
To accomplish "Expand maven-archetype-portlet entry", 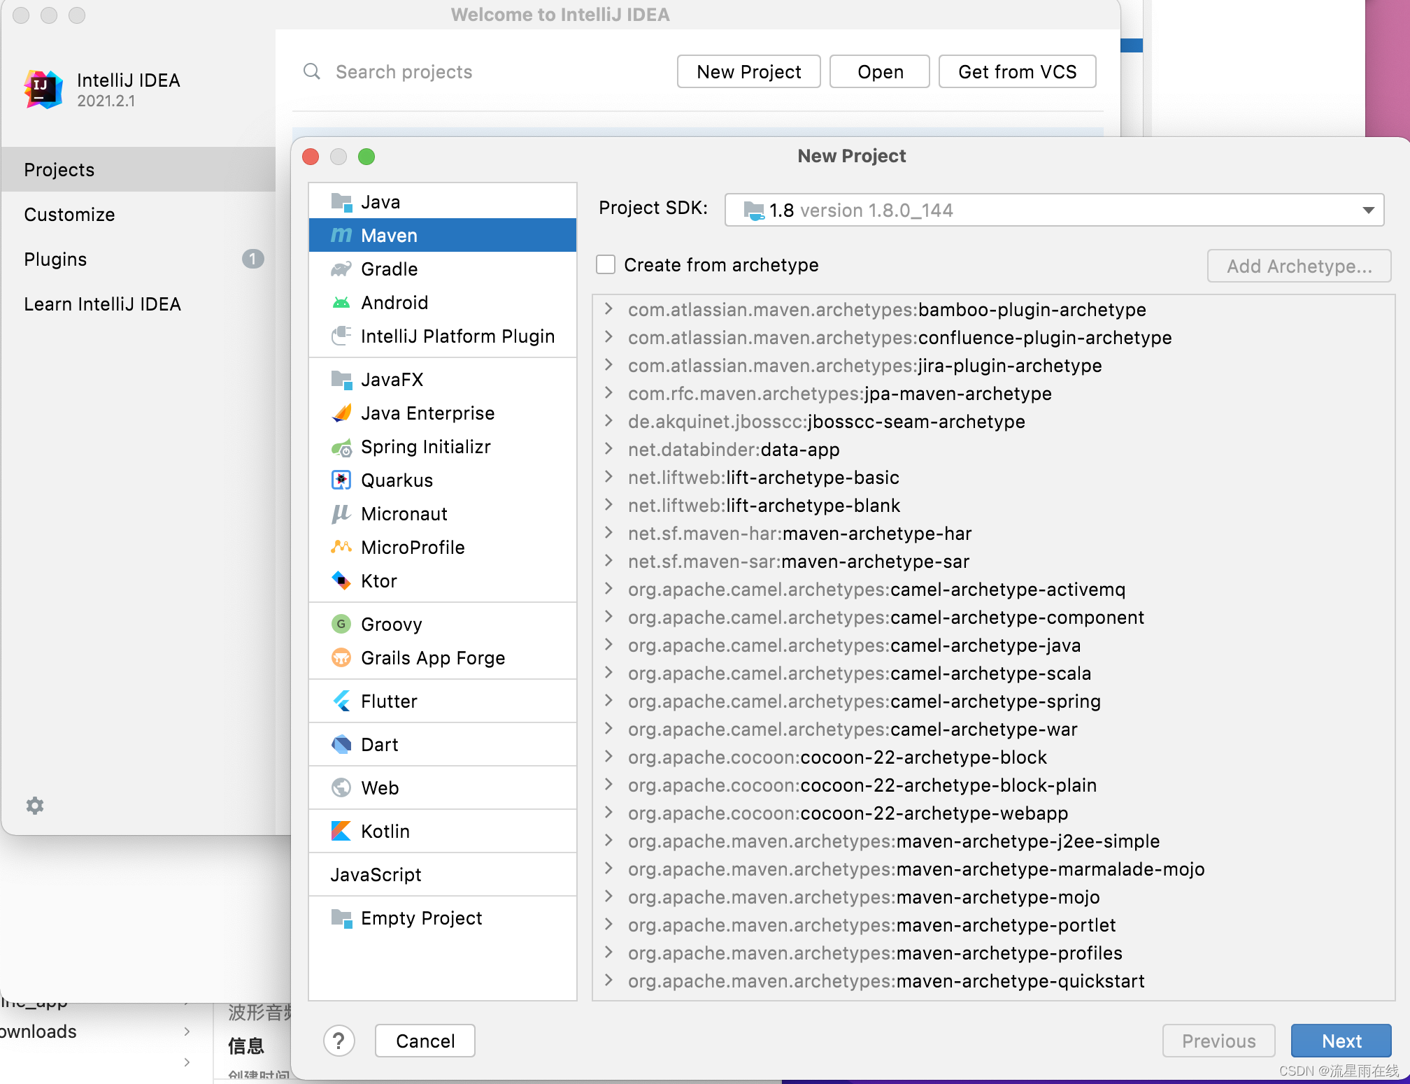I will click(x=608, y=925).
